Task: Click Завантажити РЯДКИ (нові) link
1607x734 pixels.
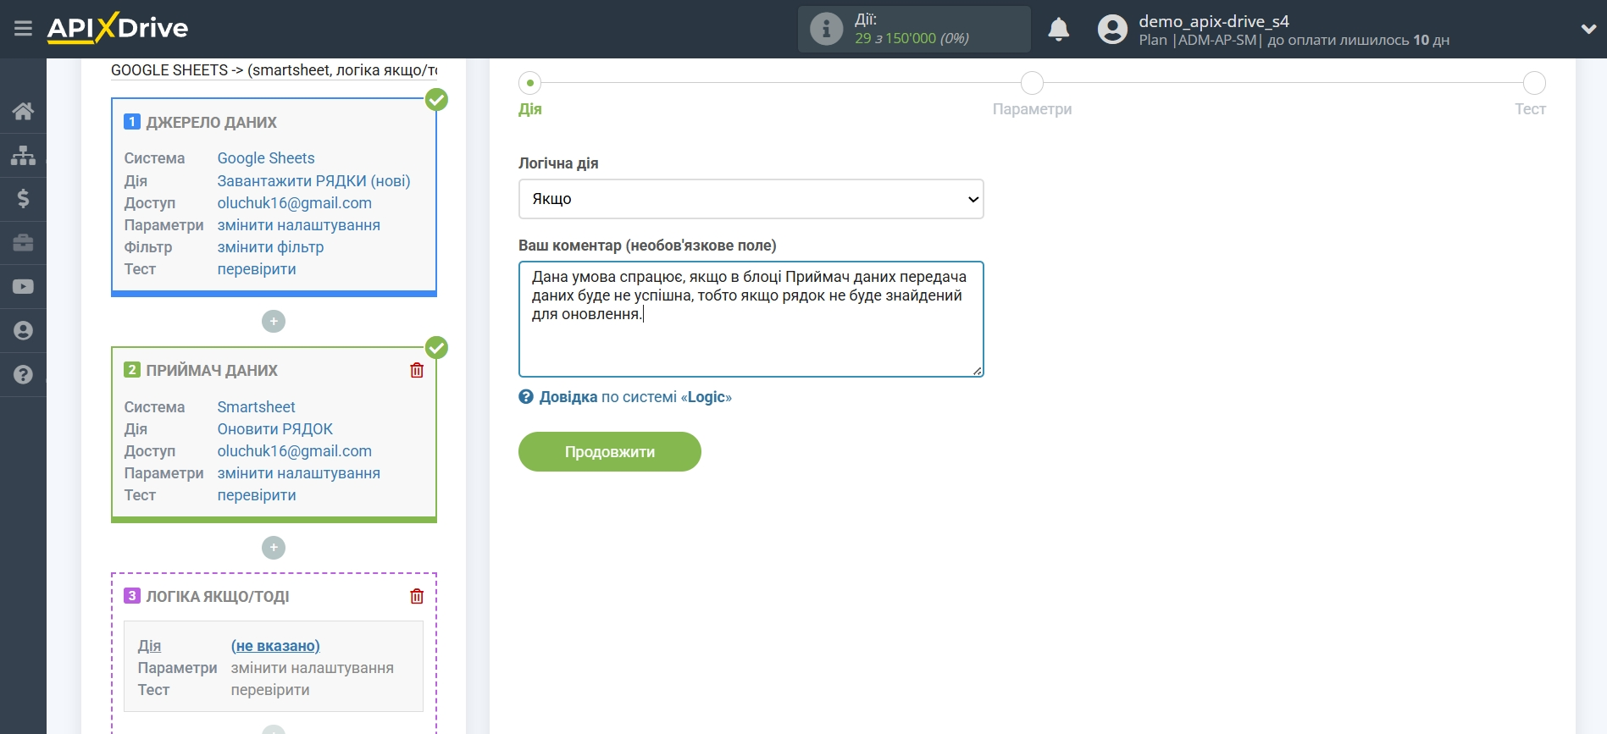Action: [x=313, y=181]
